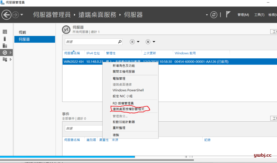Open the 管理(M) menu
Viewport: 277px width, 163px height.
pos(243,15)
